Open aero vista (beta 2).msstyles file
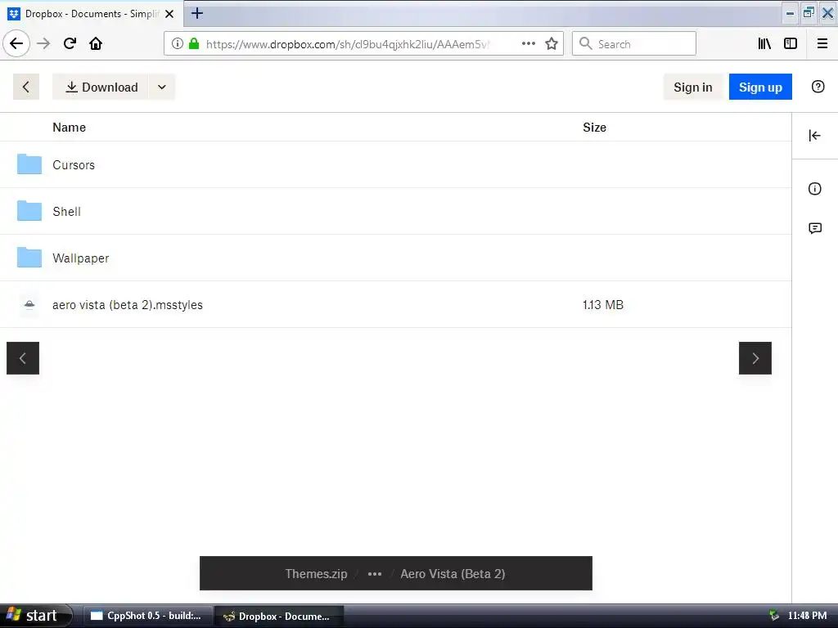The height and width of the screenshot is (628, 838). (128, 305)
